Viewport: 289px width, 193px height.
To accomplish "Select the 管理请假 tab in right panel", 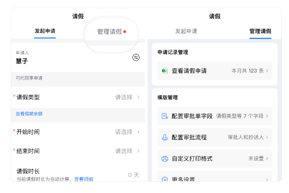I will coord(260,31).
